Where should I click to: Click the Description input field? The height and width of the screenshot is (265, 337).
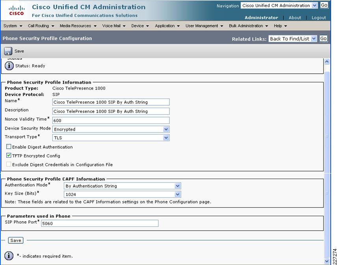pyautogui.click(x=111, y=111)
